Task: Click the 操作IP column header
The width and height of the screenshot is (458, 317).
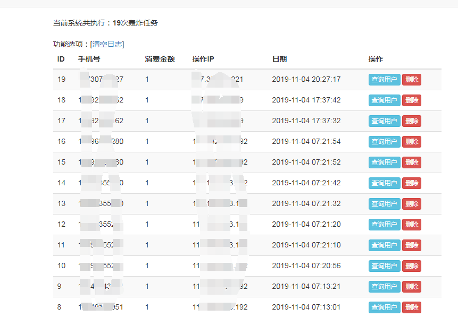Action: pos(203,59)
